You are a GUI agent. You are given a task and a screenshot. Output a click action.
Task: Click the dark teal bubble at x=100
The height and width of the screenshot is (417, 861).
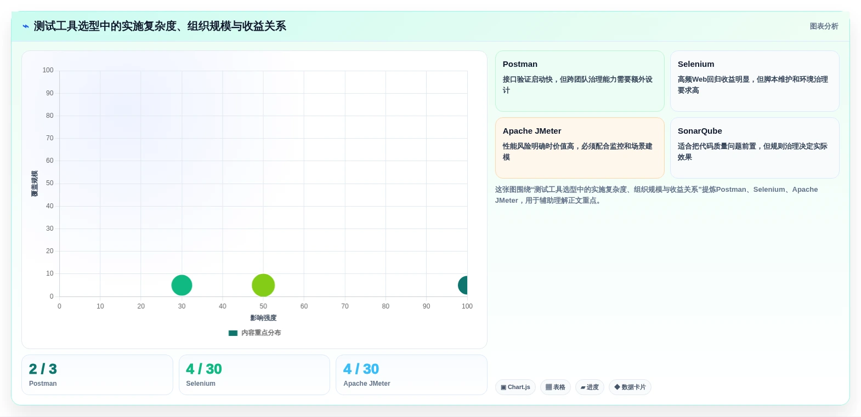(463, 285)
